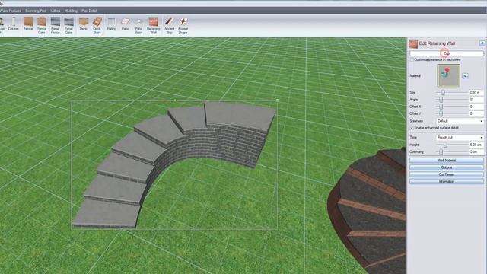Image resolution: width=487 pixels, height=274 pixels.
Task: Click the Offset X value field
Action: tap(476, 107)
